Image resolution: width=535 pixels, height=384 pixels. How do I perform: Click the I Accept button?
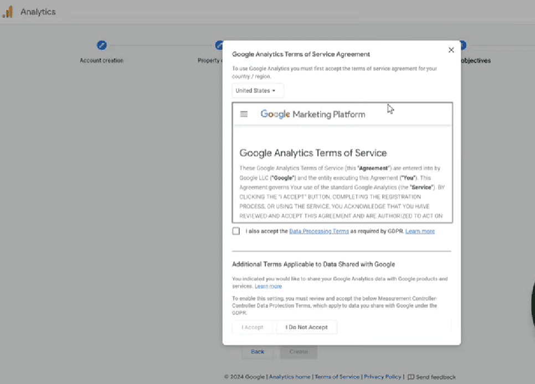pyautogui.click(x=253, y=327)
